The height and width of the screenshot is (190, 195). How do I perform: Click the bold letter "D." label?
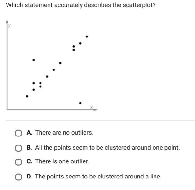30,176
